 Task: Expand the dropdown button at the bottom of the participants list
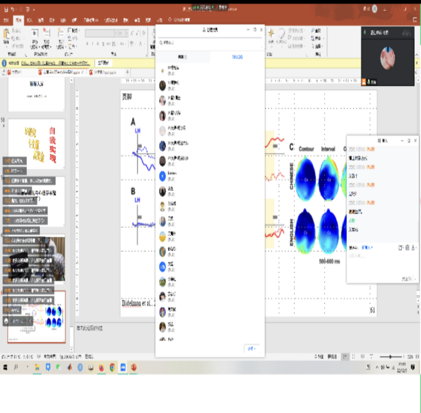[251, 348]
